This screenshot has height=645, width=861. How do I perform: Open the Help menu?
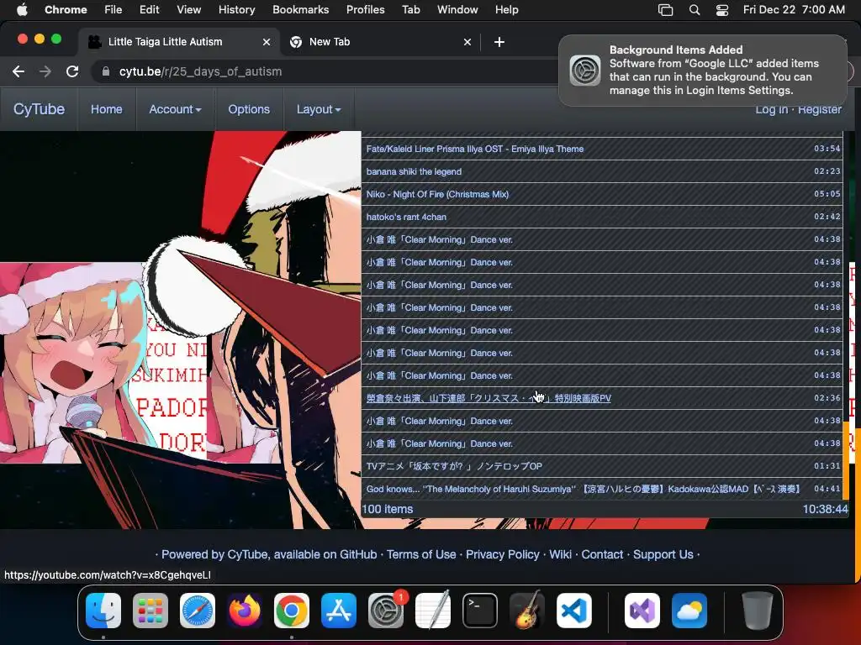506,9
